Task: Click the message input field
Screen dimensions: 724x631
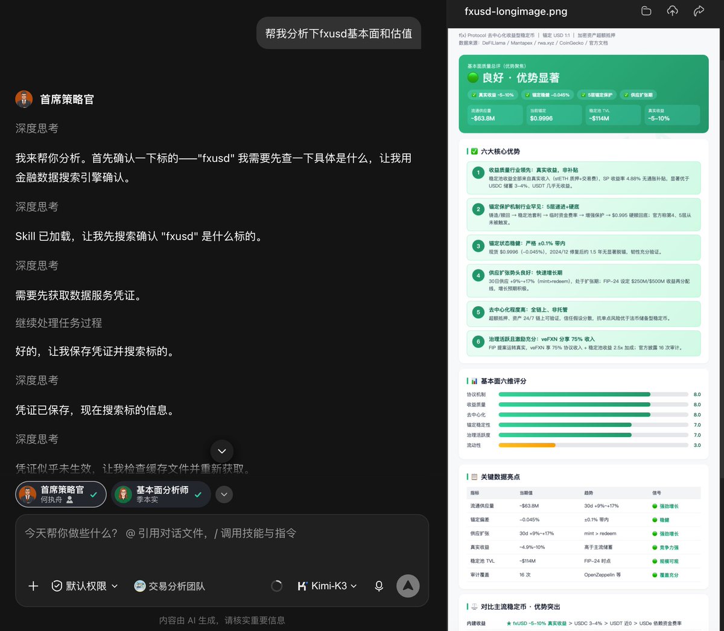Action: click(222, 534)
